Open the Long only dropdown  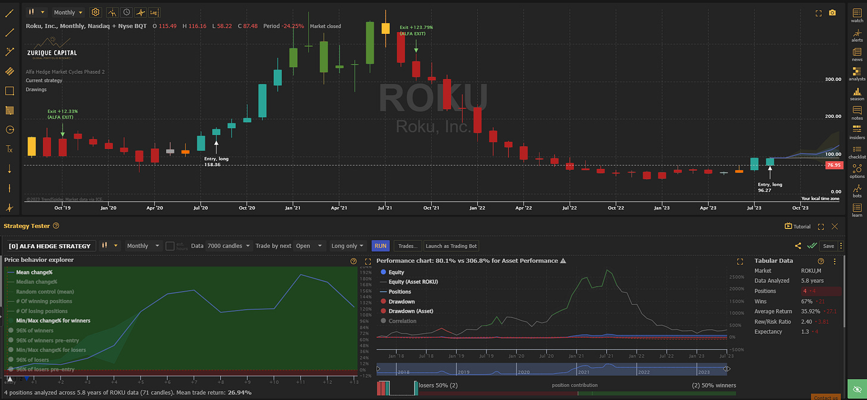pos(348,246)
